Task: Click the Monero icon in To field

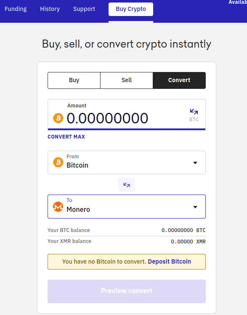Action: pyautogui.click(x=58, y=207)
